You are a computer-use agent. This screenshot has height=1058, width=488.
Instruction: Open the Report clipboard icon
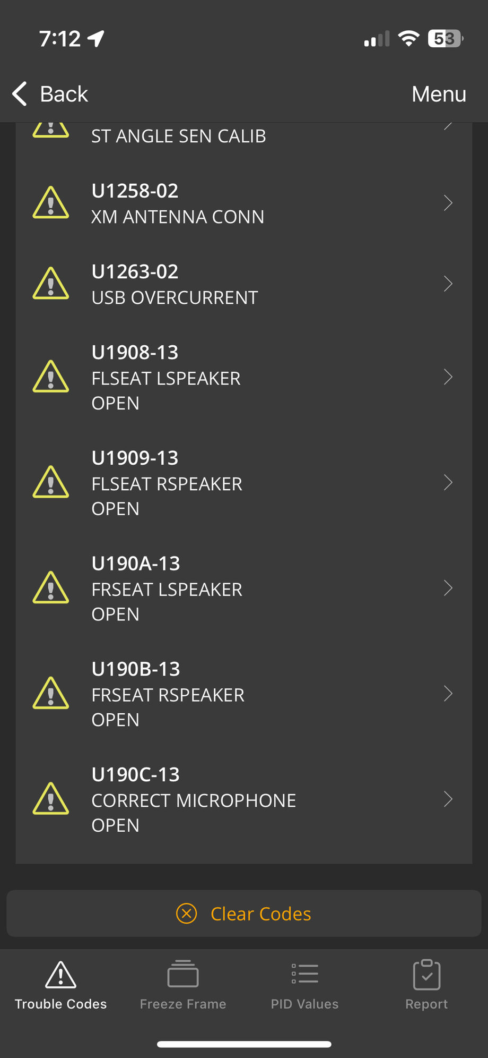[426, 975]
